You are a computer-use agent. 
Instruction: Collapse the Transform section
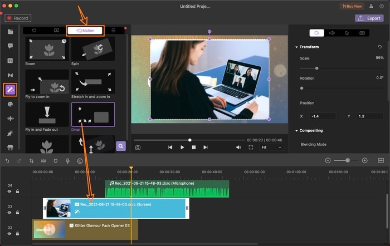coord(296,47)
